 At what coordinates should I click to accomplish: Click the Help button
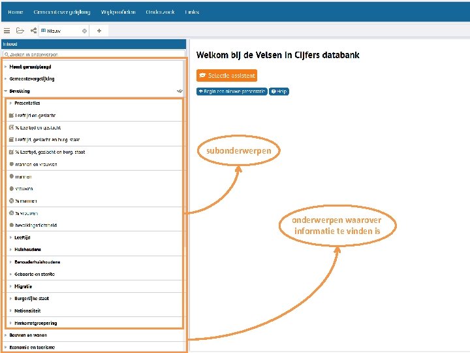(x=279, y=92)
